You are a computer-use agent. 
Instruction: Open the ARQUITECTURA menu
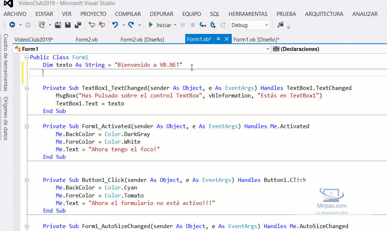click(x=324, y=14)
